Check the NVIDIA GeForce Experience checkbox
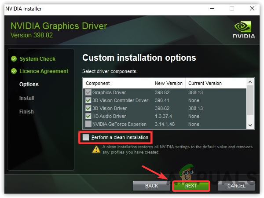 (x=88, y=124)
